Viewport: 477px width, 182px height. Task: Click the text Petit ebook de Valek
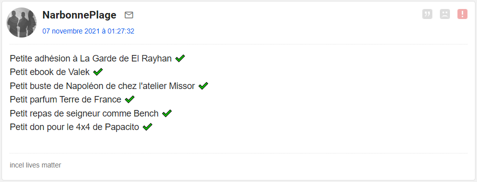(50, 72)
